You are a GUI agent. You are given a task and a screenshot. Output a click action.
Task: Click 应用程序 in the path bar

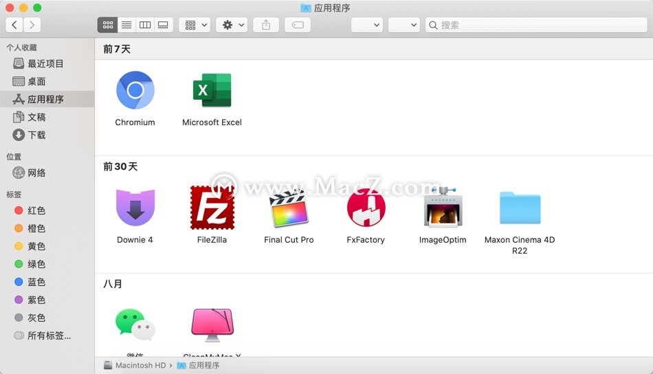(198, 365)
